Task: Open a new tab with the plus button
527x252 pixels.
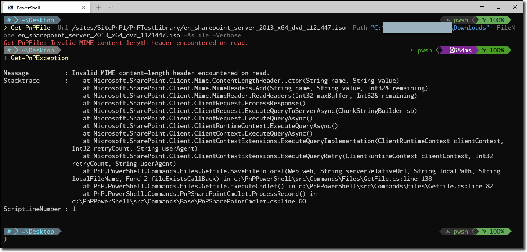Action: coord(98,7)
